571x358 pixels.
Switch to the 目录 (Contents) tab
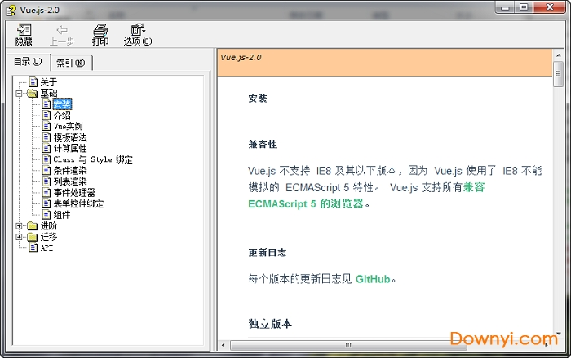pyautogui.click(x=28, y=62)
